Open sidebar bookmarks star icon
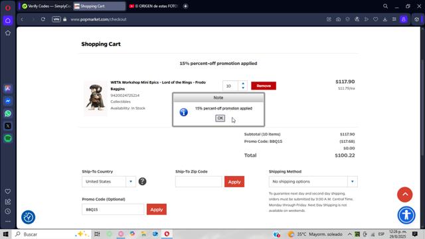 (8, 33)
